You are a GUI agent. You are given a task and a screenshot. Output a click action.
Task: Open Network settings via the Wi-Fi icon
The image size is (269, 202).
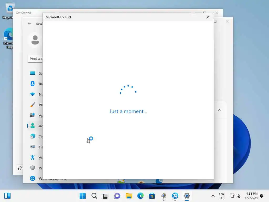pos(32,94)
